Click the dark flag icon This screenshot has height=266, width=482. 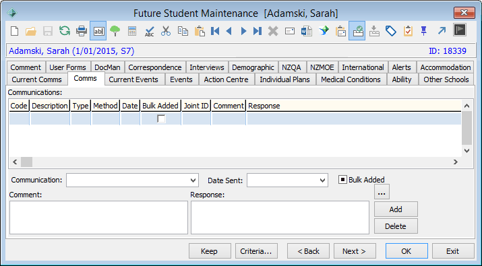pos(460,30)
